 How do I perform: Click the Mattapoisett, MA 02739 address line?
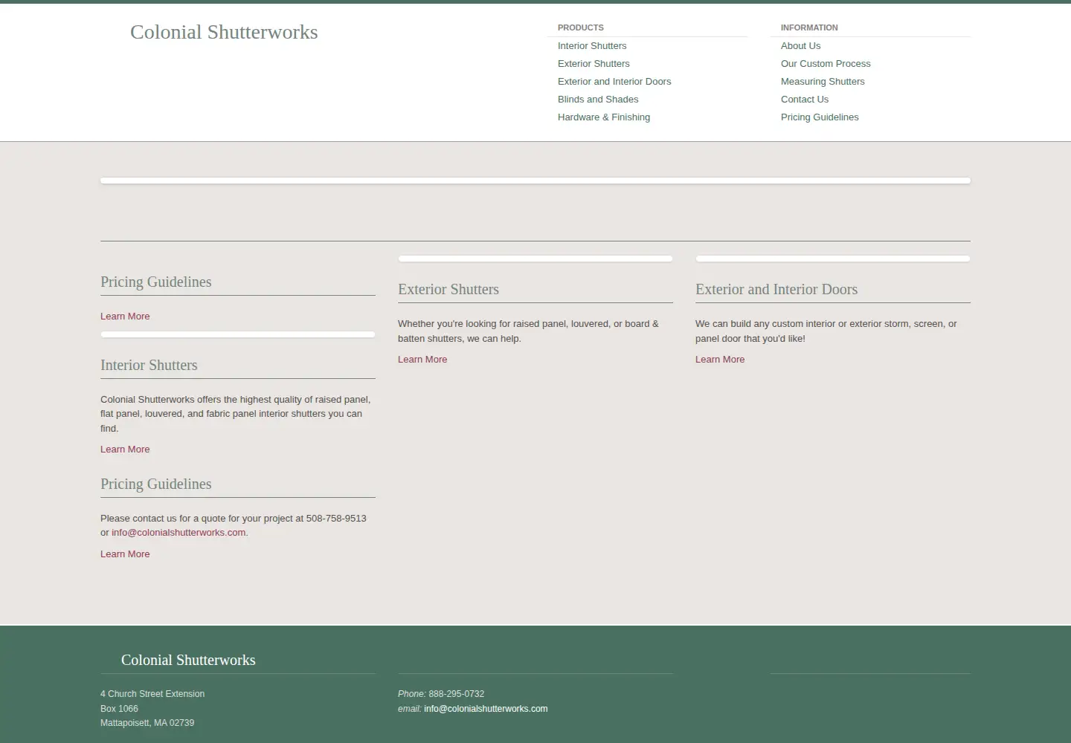pyautogui.click(x=147, y=722)
